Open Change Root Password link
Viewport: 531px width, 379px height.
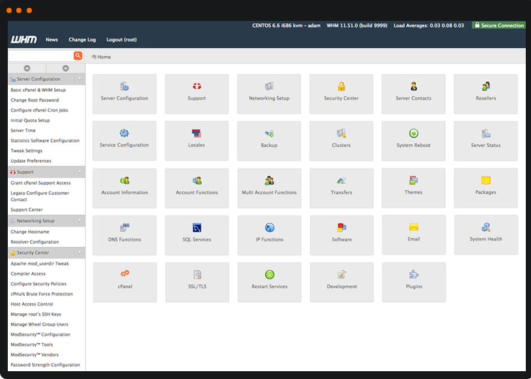pyautogui.click(x=34, y=100)
